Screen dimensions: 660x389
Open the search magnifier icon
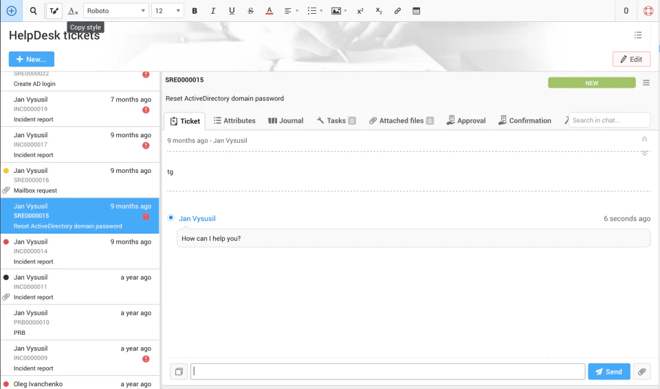coord(33,11)
